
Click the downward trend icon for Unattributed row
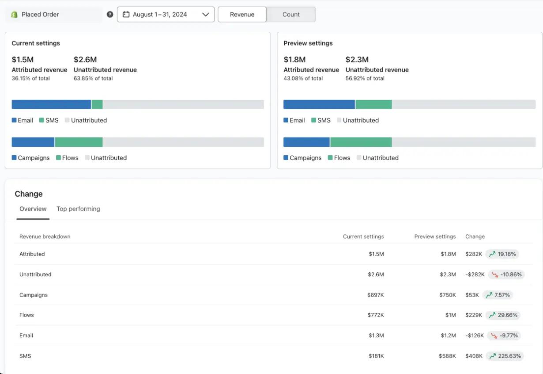coord(494,275)
